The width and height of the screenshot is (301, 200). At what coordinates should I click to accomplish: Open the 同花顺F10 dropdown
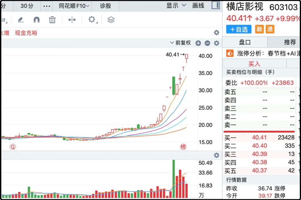(74, 6)
